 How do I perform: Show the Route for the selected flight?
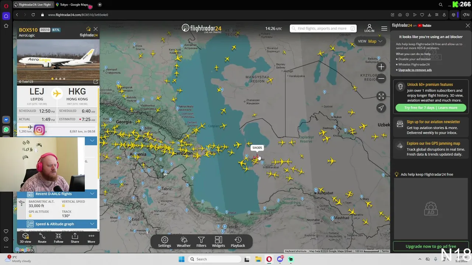pos(42,238)
